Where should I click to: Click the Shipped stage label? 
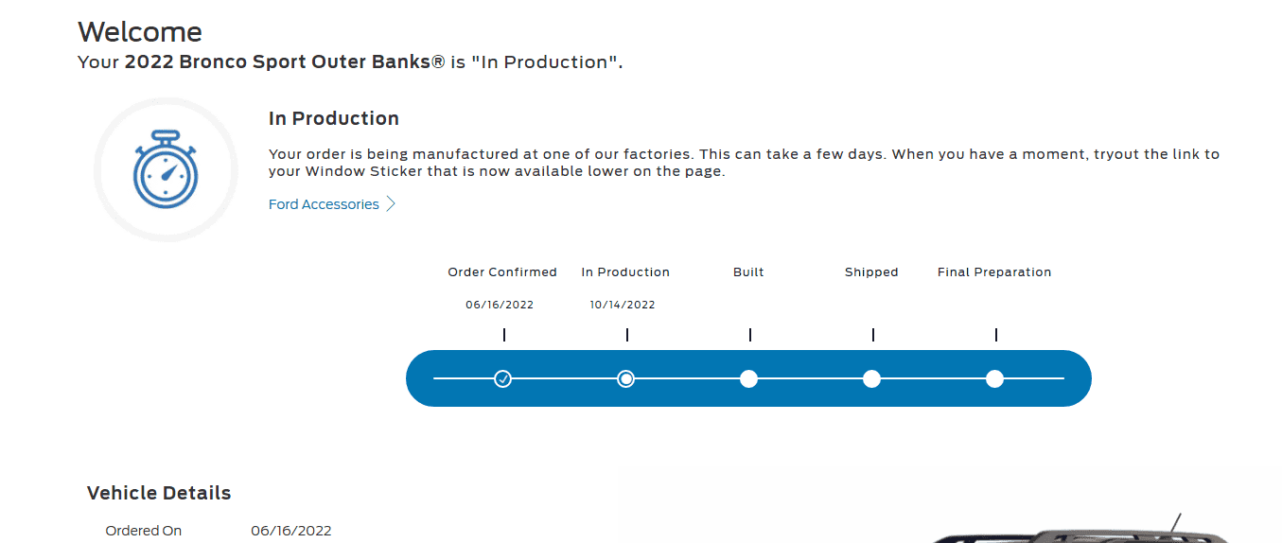coord(871,272)
